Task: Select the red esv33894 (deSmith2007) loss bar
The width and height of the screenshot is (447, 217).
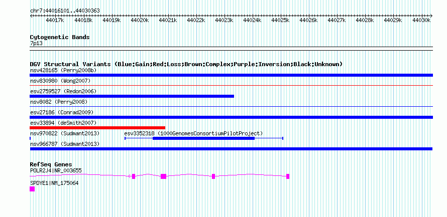Action: click(97, 128)
